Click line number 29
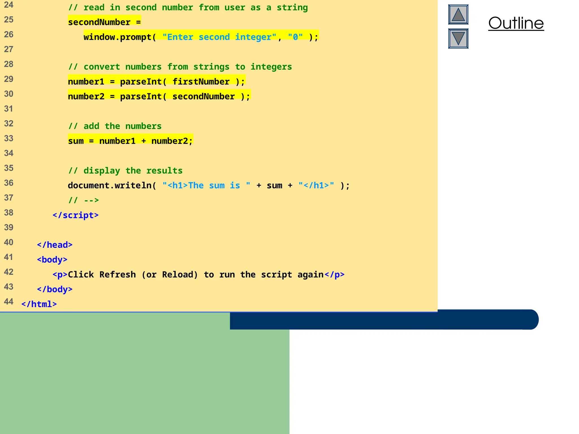Image resolution: width=579 pixels, height=434 pixels. pos(9,79)
